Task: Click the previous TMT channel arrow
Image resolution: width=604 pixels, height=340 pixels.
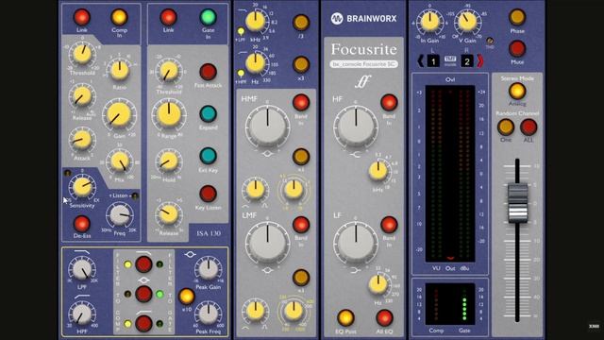Action: (x=420, y=60)
